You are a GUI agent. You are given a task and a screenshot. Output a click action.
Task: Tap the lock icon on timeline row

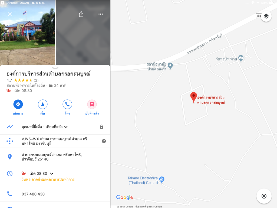pyautogui.click(x=101, y=127)
